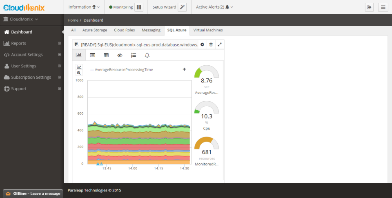Click Offline - Leave a message
The width and height of the screenshot is (392, 198).
33,194
